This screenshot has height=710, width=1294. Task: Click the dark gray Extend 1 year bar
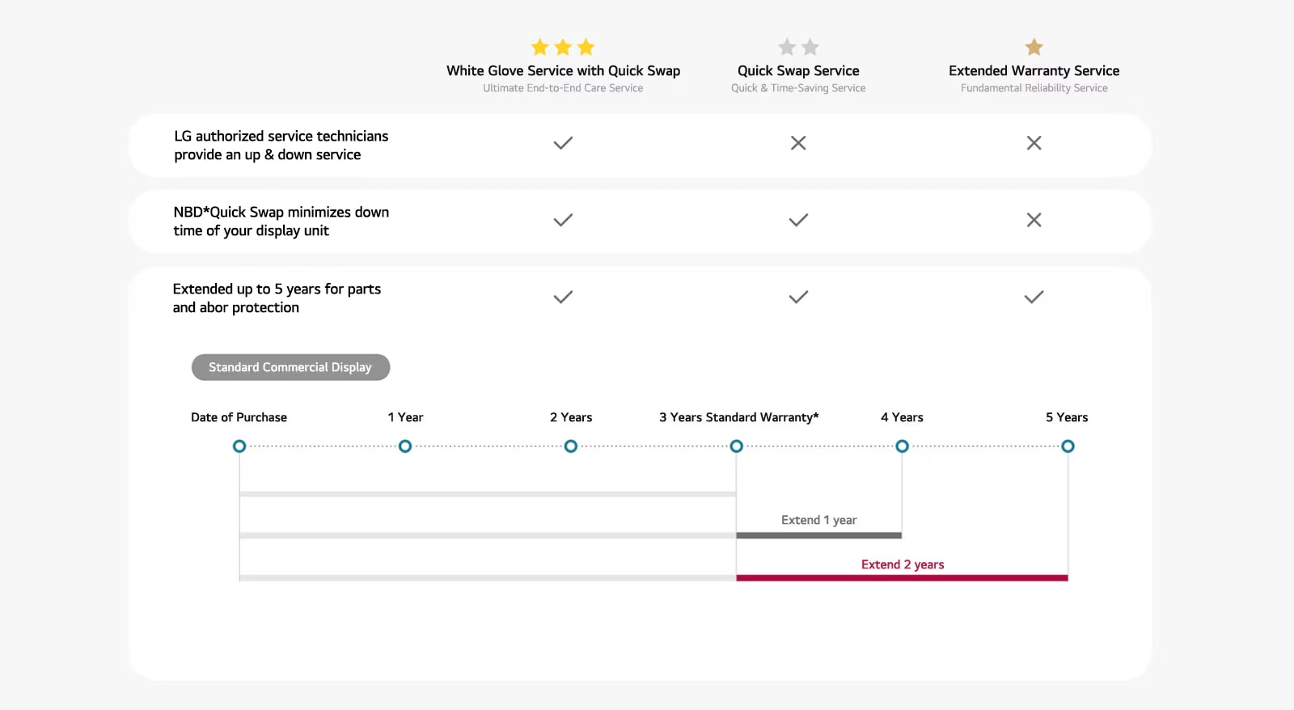coord(818,535)
